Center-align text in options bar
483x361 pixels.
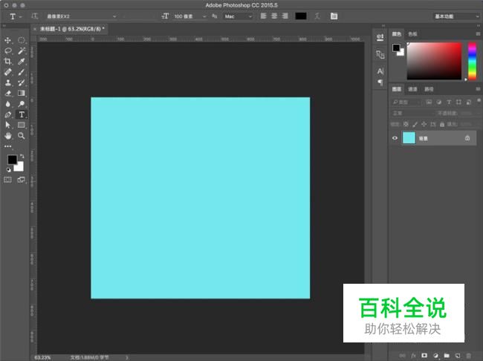click(273, 16)
